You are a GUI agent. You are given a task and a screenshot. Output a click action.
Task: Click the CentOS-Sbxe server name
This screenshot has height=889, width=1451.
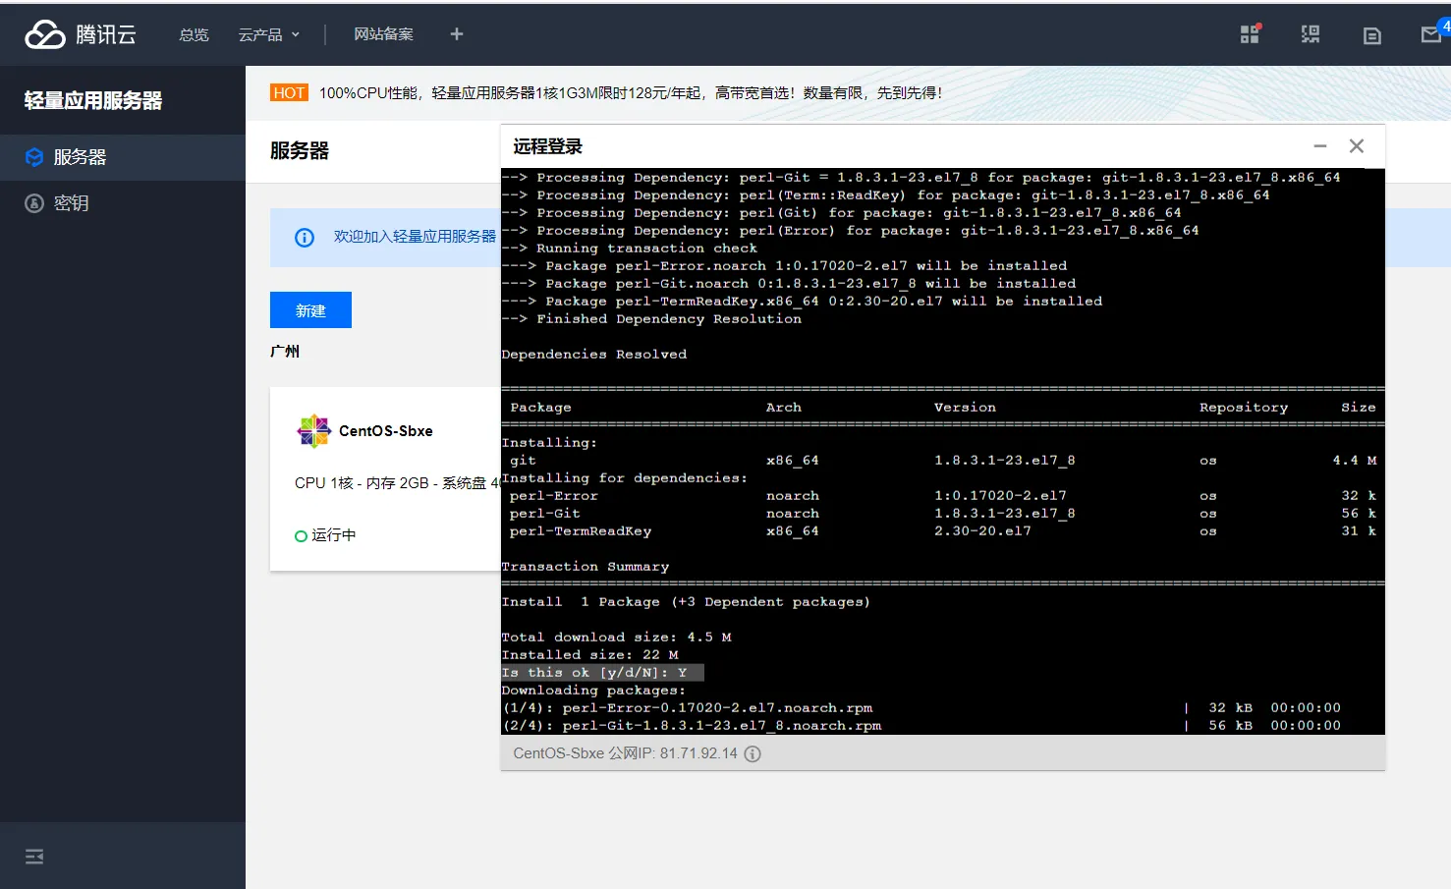coord(385,431)
